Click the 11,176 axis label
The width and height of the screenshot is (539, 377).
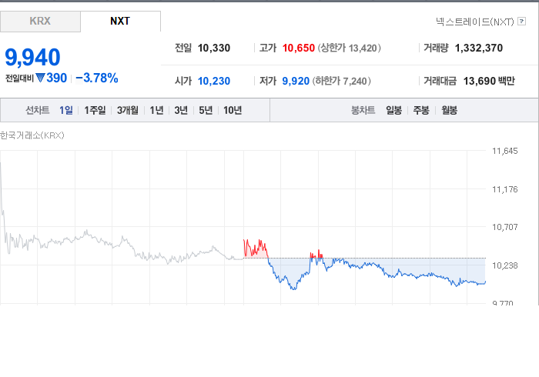[x=505, y=189]
